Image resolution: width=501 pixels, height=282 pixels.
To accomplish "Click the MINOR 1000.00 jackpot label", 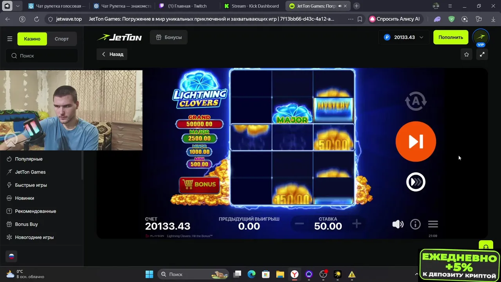I will (x=199, y=150).
